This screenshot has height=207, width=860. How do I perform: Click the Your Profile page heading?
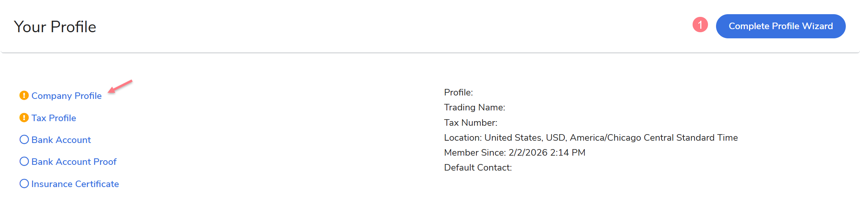click(x=55, y=27)
